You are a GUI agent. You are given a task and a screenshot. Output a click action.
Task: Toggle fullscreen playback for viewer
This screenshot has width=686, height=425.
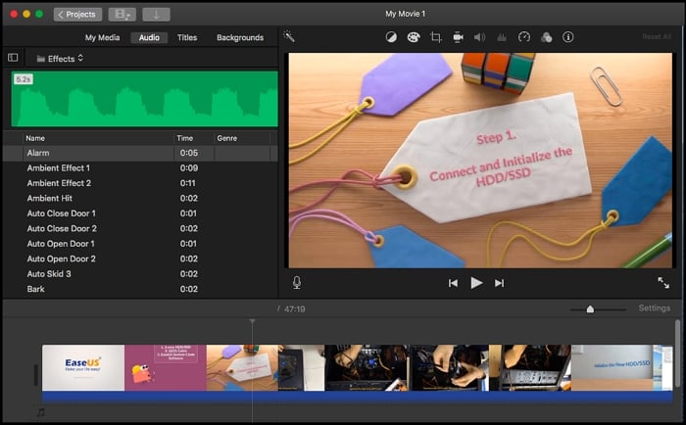663,282
